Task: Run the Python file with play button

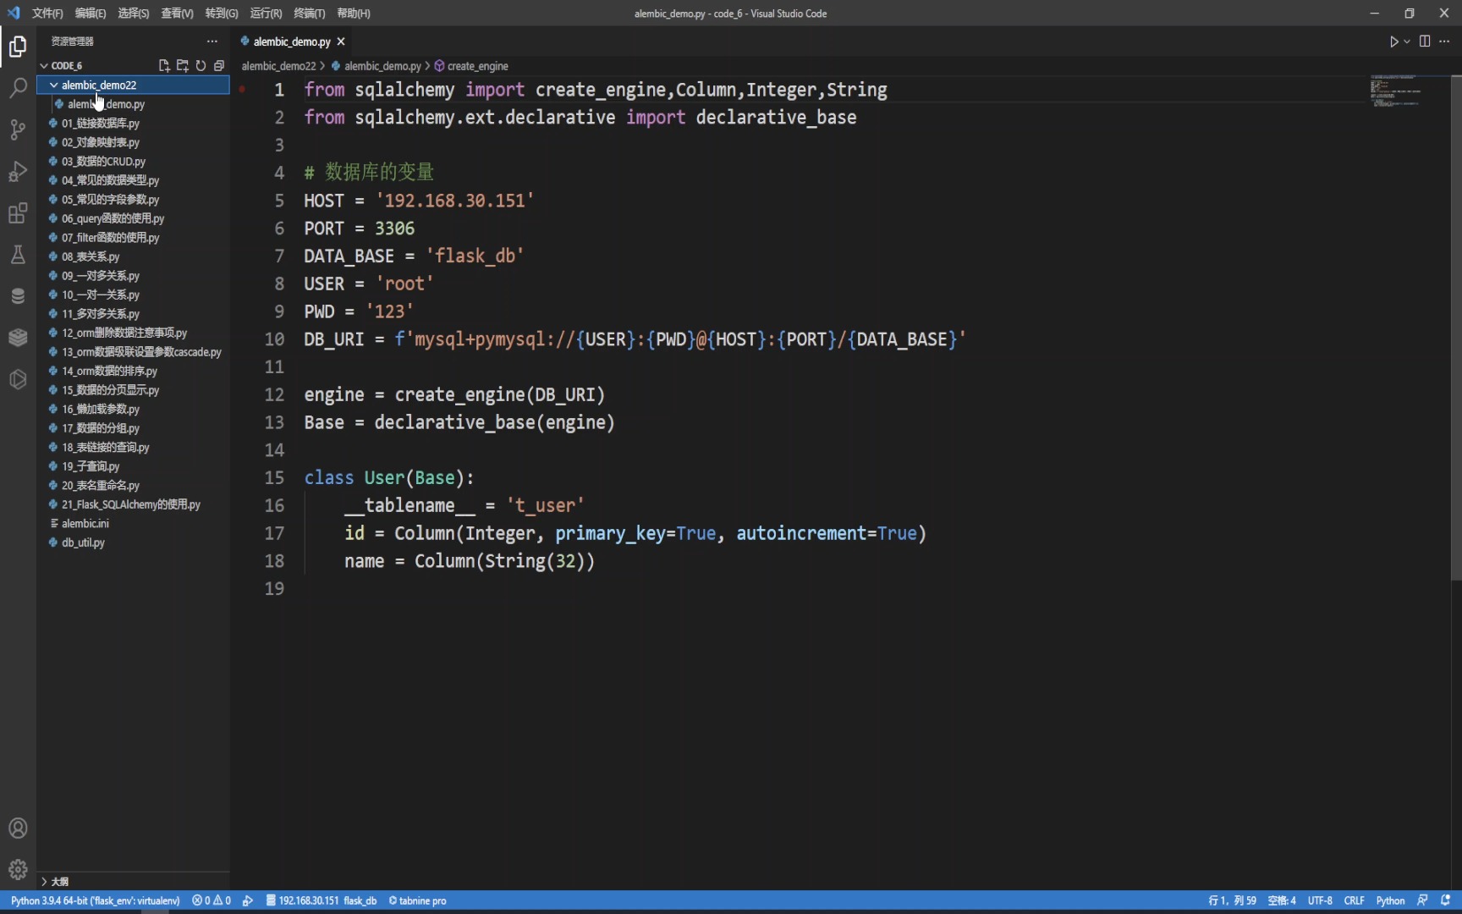Action: 1393,41
